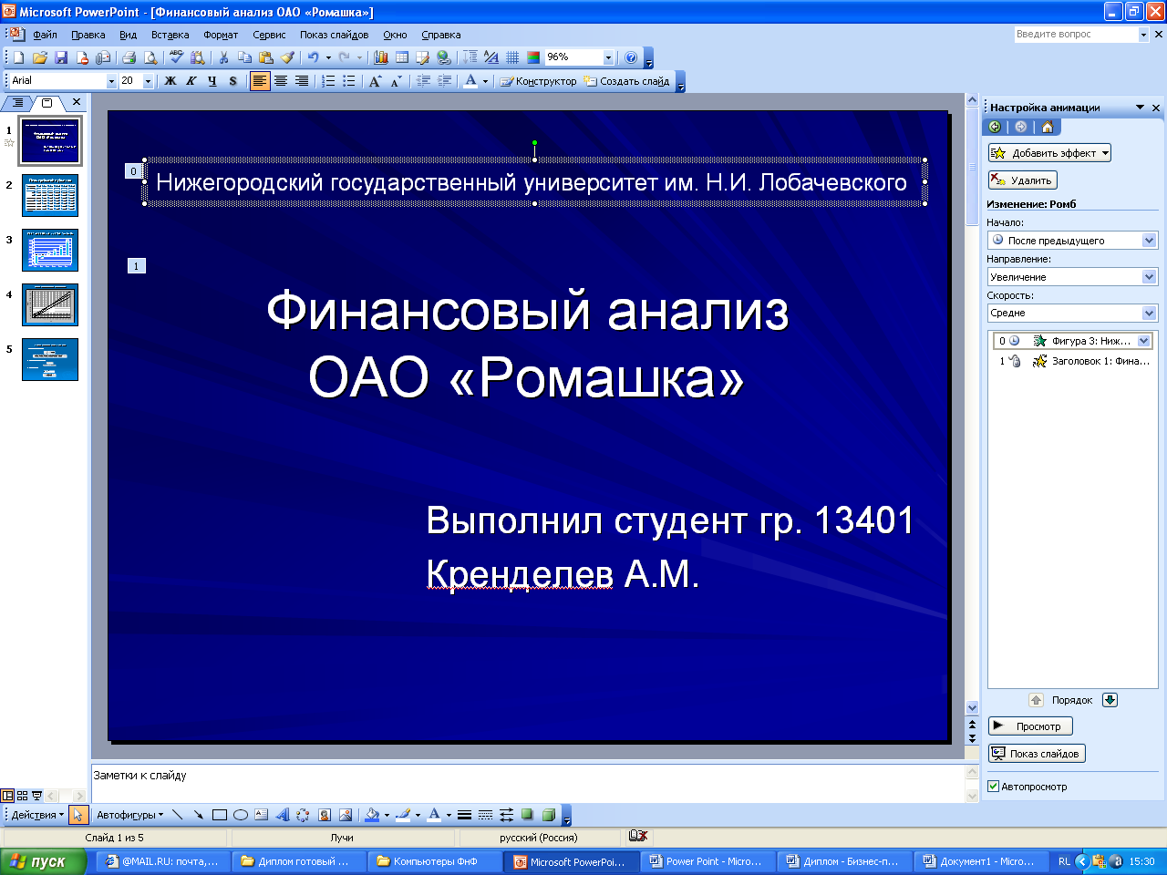Open the Фигура 3 effect options arrow
Viewport: 1167px width, 875px height.
pyautogui.click(x=1144, y=341)
